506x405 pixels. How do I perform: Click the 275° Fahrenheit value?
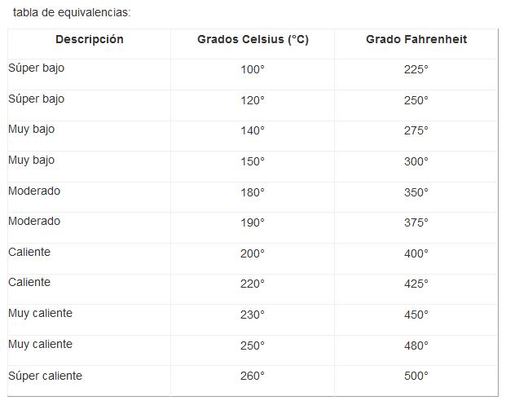[x=416, y=130]
